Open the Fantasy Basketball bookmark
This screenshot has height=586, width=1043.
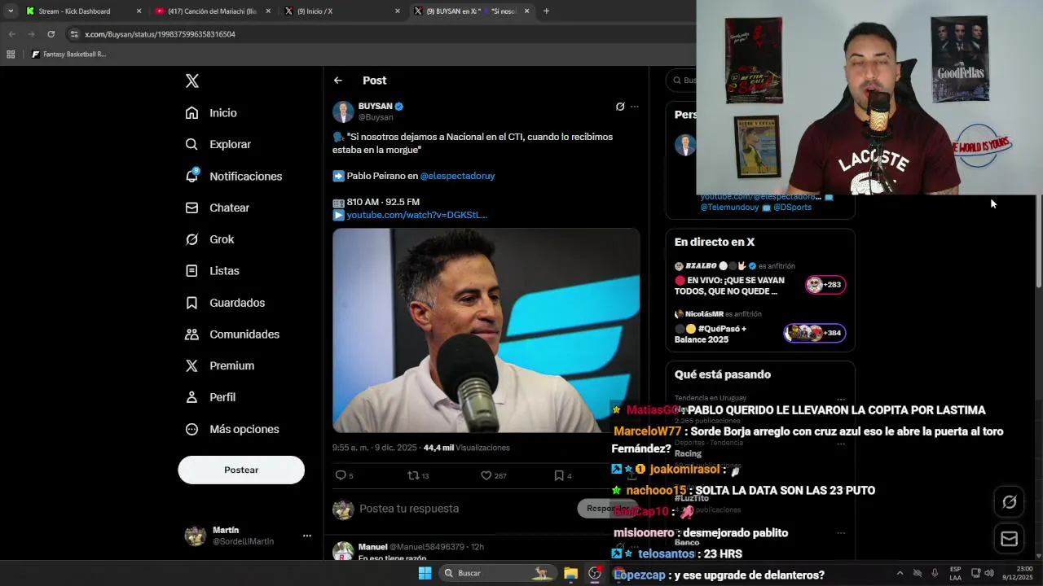click(68, 55)
